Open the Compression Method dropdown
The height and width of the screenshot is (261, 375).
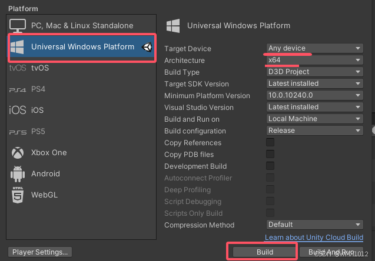pos(315,225)
